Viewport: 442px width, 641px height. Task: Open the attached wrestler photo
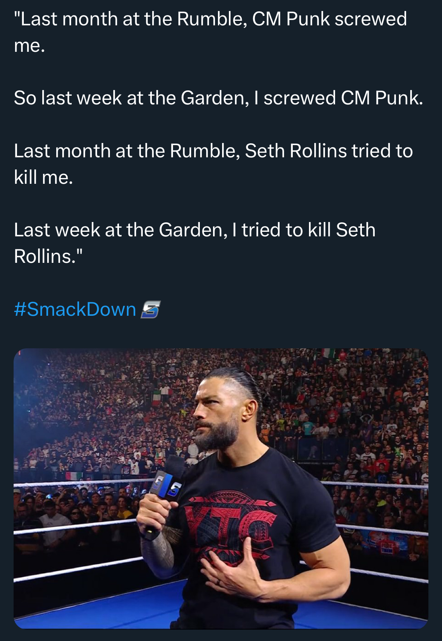221,488
